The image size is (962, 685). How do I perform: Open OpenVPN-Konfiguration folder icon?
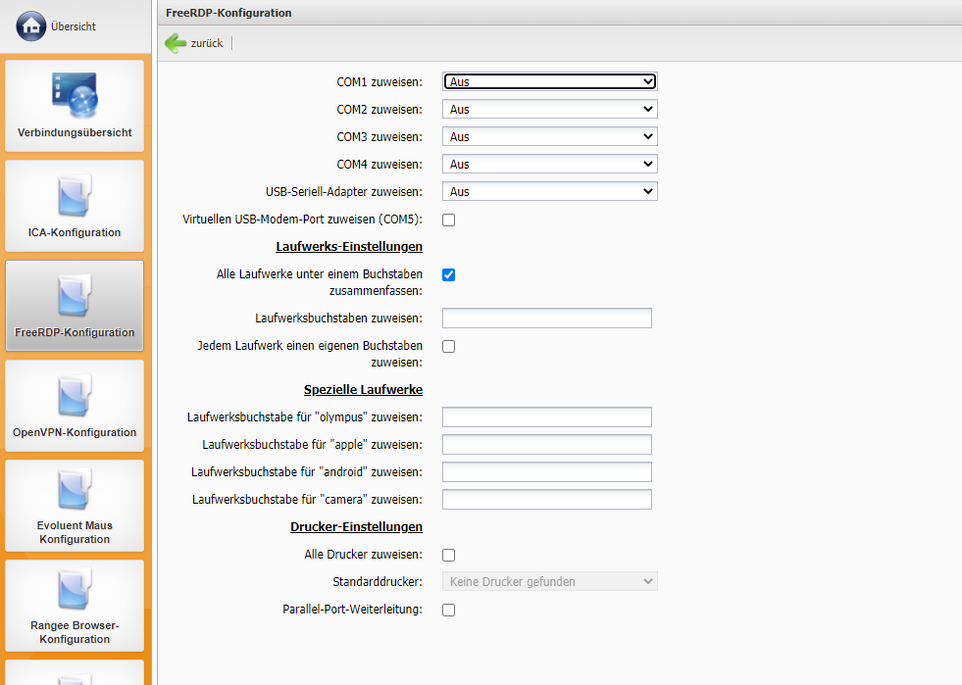click(x=75, y=396)
